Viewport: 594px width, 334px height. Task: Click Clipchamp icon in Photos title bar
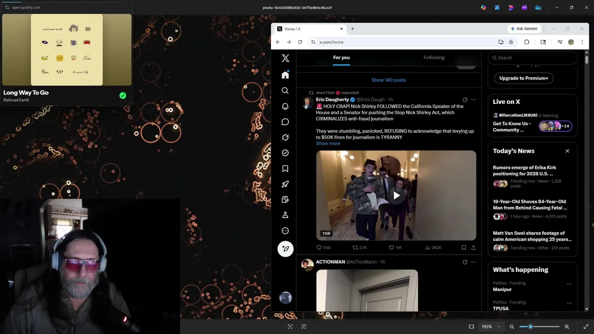pos(524,7)
